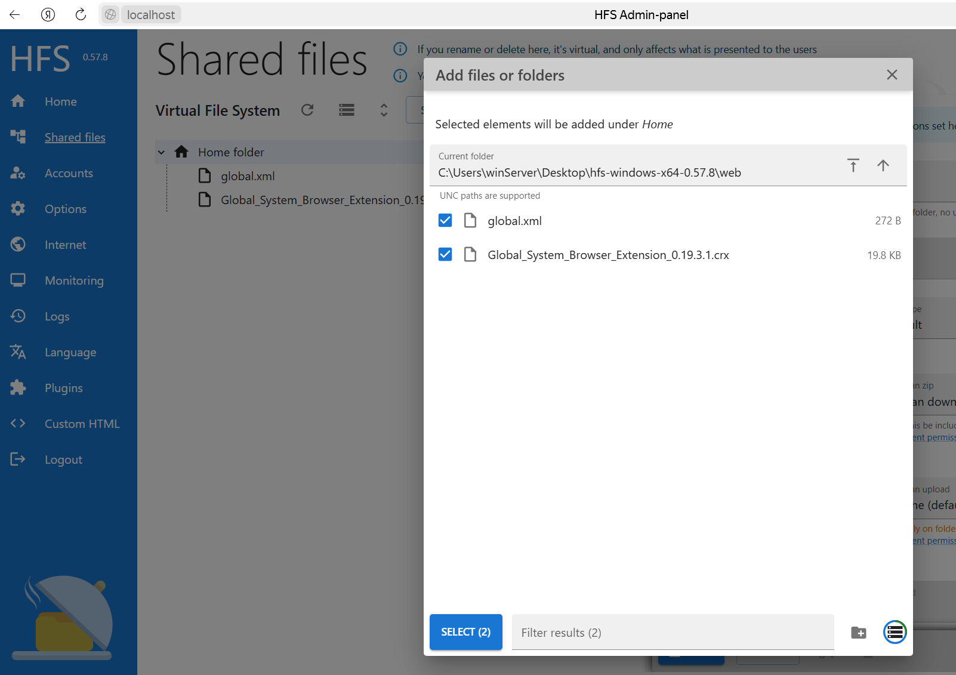Go to the Monitoring page
Screen dimensions: 956x675
click(x=74, y=281)
